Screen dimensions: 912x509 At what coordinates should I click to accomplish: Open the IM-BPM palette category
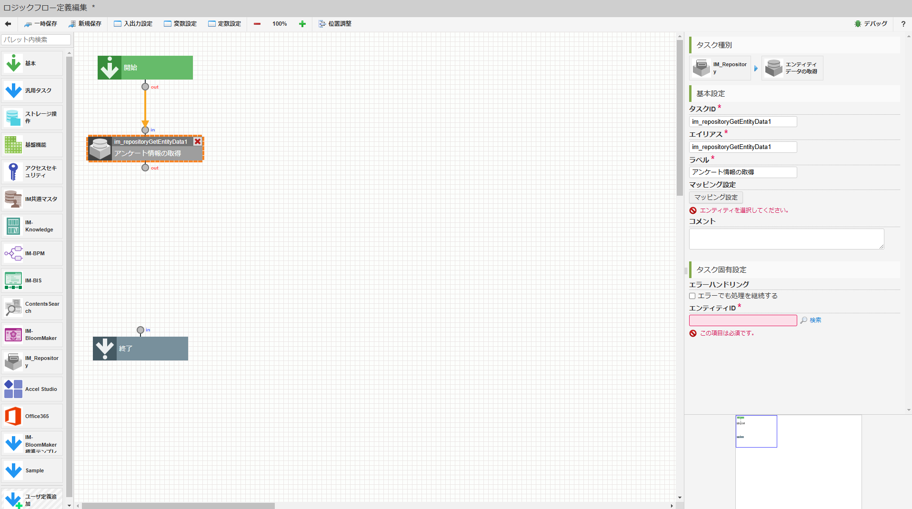point(13,253)
